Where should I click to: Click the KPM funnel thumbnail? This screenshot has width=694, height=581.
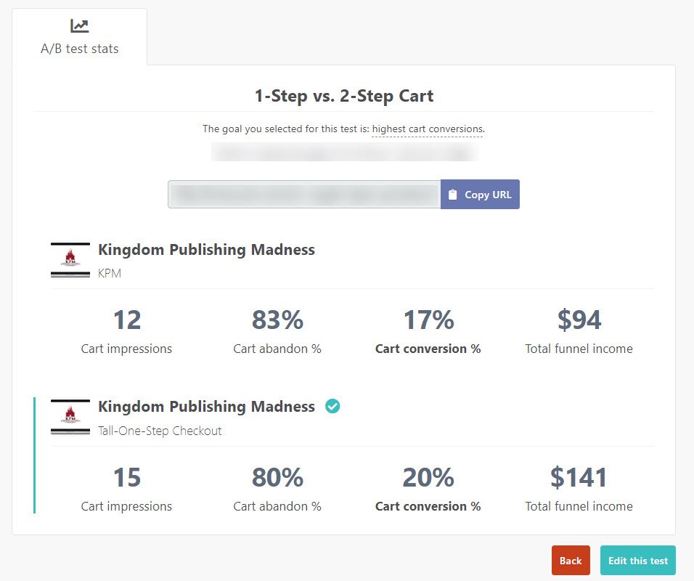(70, 261)
